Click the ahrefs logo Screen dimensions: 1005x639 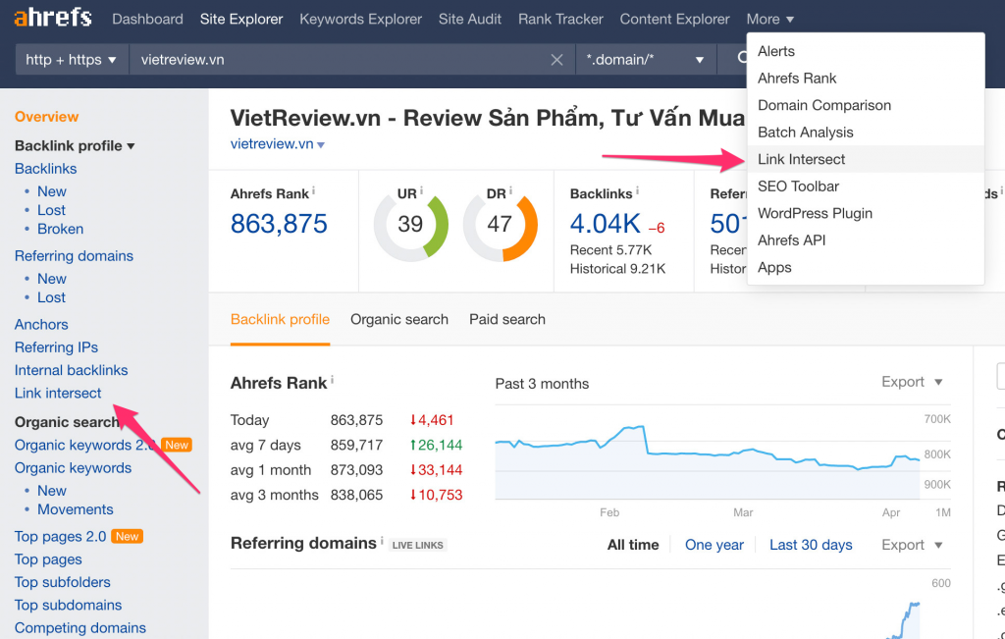[53, 18]
